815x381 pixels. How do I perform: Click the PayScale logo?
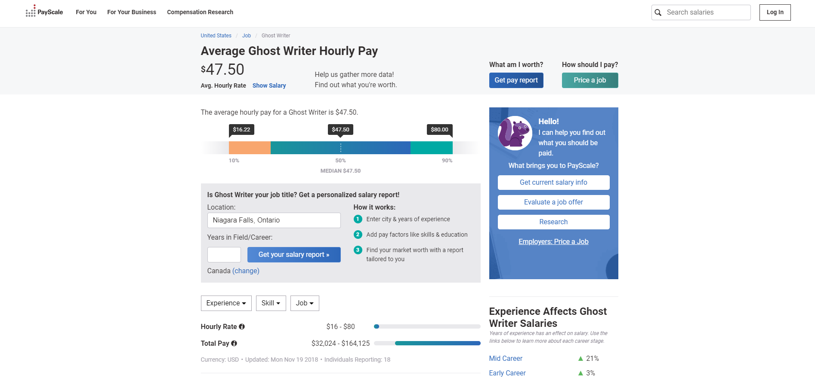pyautogui.click(x=44, y=12)
